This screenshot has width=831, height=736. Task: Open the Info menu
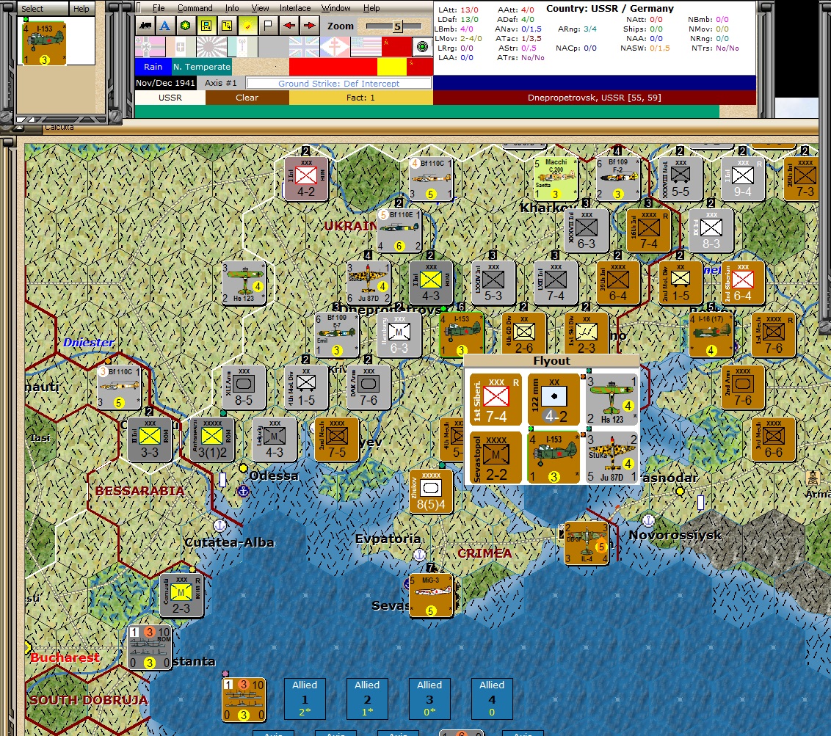(x=231, y=8)
